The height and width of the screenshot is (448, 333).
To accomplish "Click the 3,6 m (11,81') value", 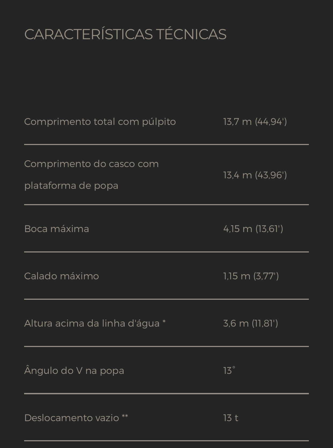I will [x=250, y=323].
